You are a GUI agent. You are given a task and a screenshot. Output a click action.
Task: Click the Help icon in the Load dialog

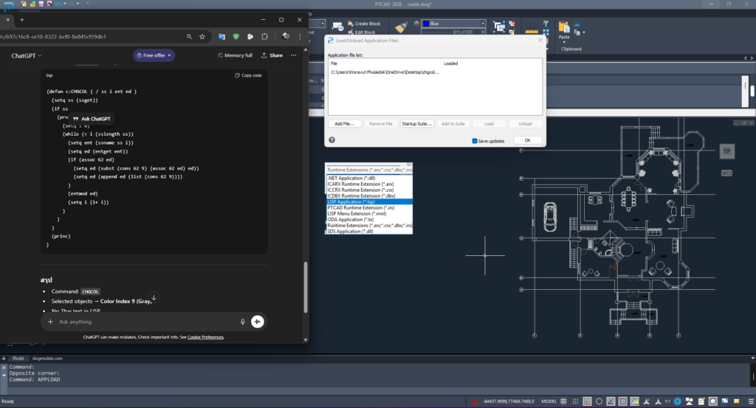click(x=332, y=140)
